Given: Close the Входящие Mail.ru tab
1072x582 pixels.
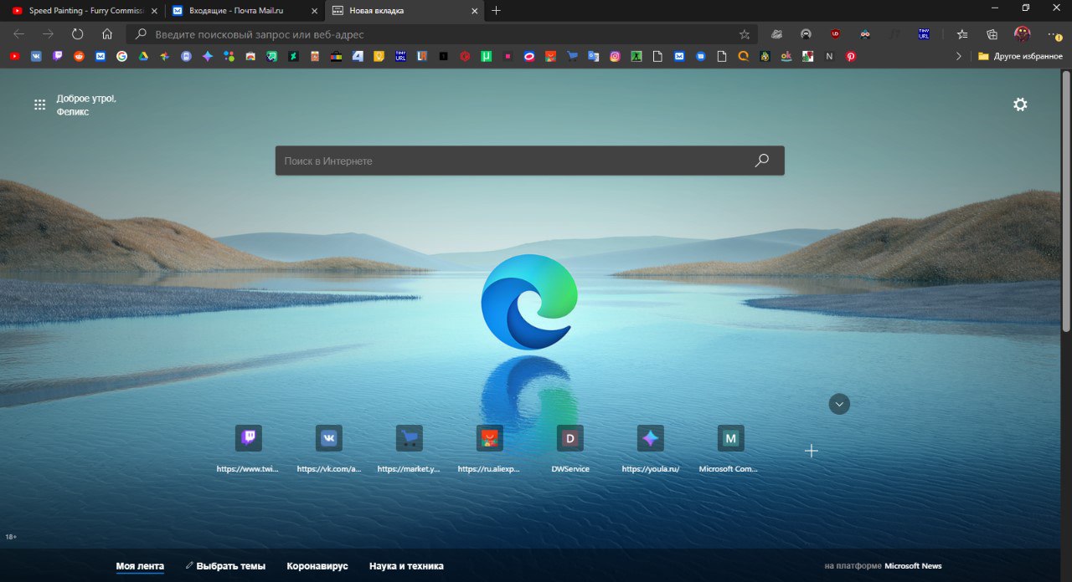Looking at the screenshot, I should point(315,11).
